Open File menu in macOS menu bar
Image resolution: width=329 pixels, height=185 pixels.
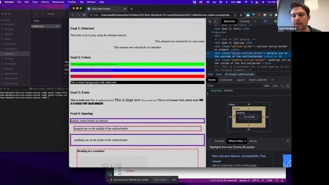point(19,2)
